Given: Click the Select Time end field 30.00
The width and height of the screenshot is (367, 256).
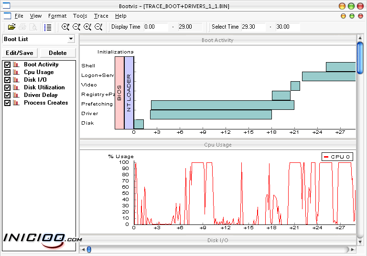Looking at the screenshot, I should [288, 27].
